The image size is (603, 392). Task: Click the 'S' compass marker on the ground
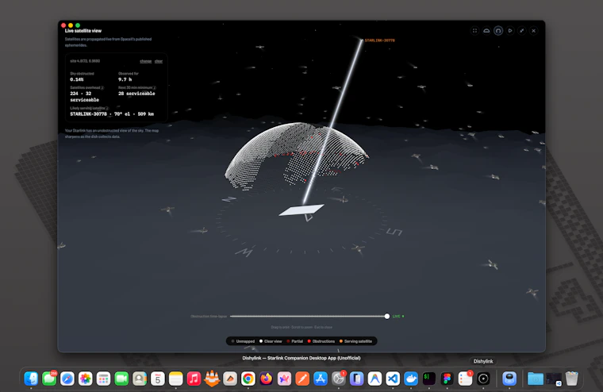[394, 232]
